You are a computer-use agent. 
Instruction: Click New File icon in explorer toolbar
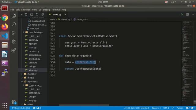pyautogui.click(x=26, y=14)
